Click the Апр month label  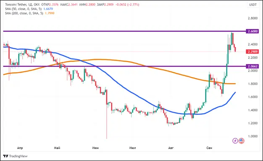tap(20, 148)
